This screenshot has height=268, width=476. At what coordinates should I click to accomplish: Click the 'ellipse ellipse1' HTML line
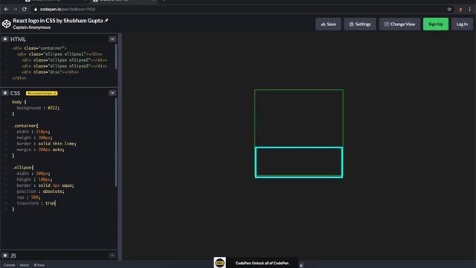point(59,54)
